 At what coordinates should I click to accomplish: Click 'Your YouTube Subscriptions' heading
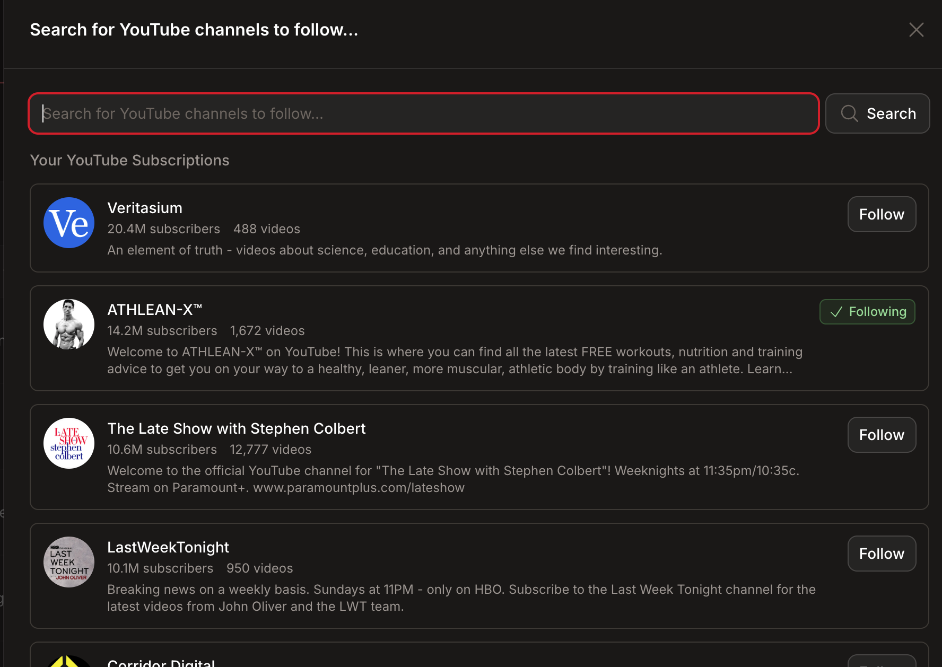(x=129, y=160)
